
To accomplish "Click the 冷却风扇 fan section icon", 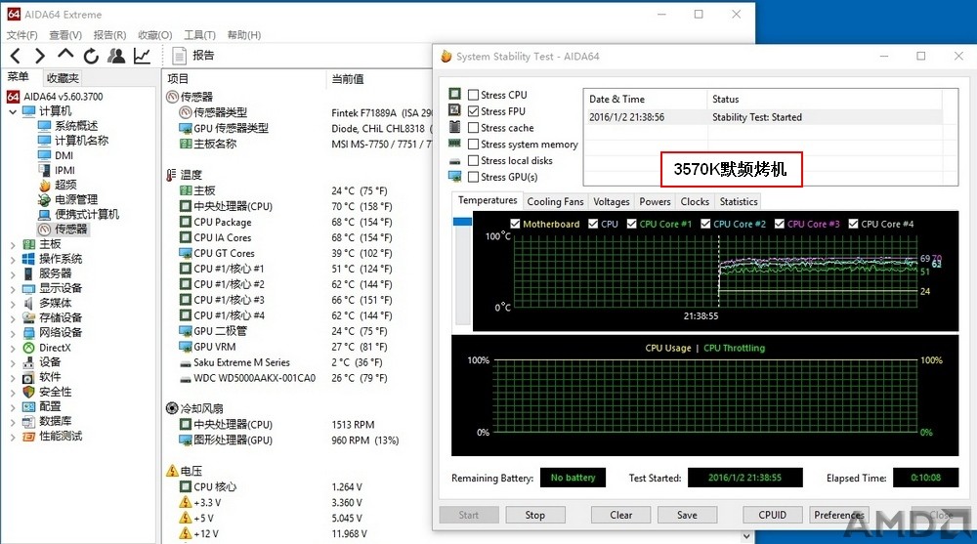I will 172,408.
